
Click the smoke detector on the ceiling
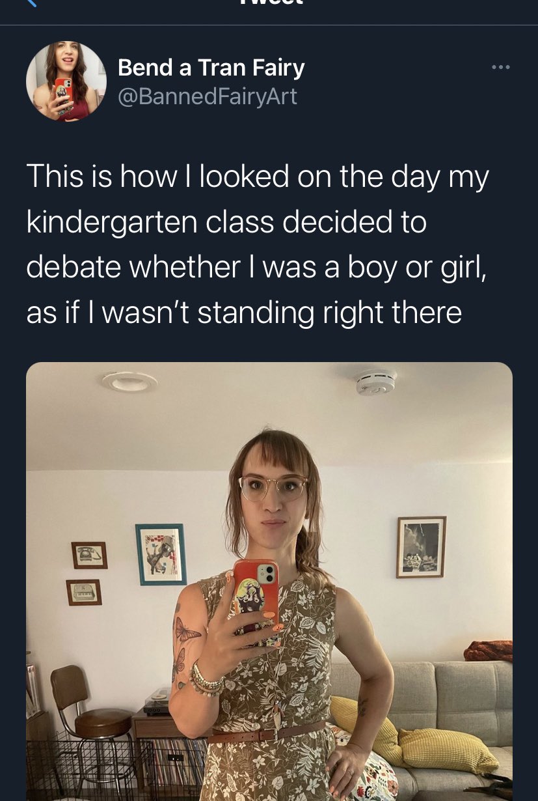coord(376,382)
